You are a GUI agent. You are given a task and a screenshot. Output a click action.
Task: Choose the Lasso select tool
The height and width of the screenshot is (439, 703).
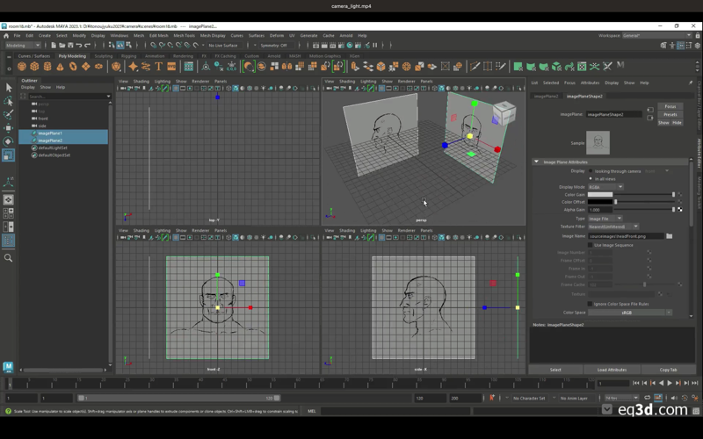pyautogui.click(x=9, y=100)
